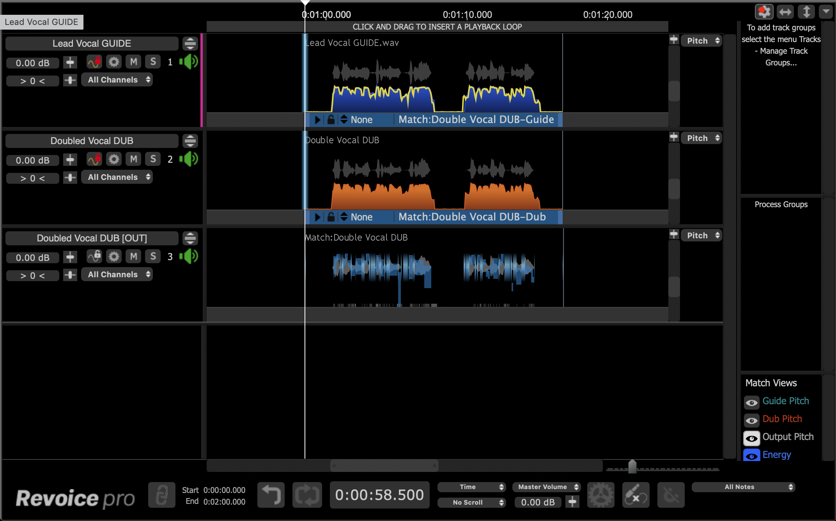Screen dimensions: 836x521
Task: Click the zoom slider handle below the timeline
Action: [632, 466]
